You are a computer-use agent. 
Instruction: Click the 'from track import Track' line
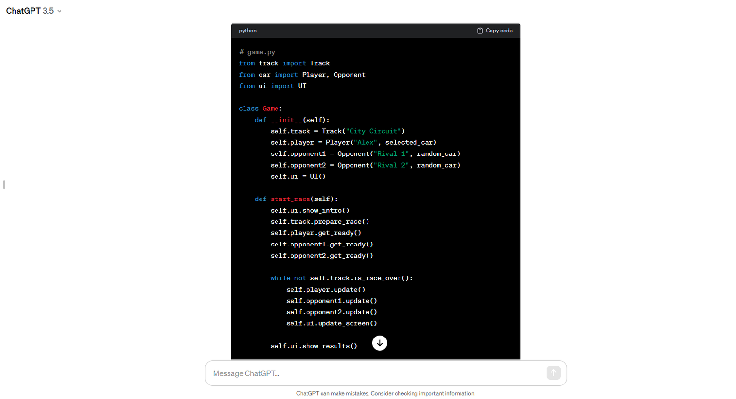coord(284,63)
